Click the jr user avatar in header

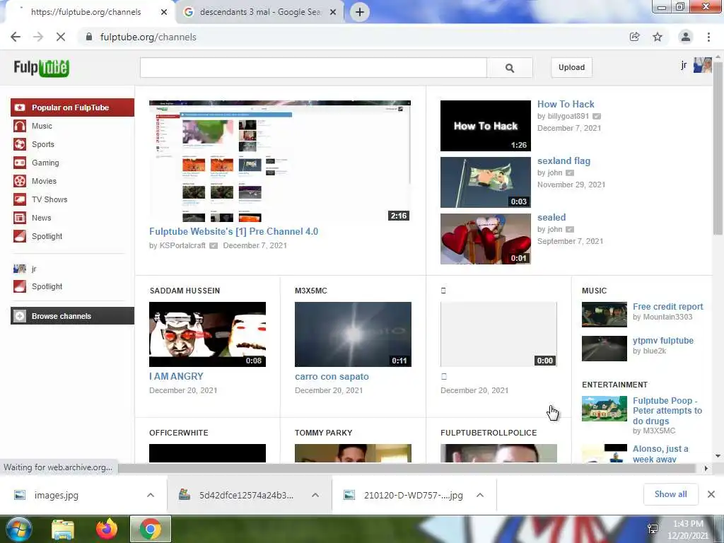tap(702, 65)
